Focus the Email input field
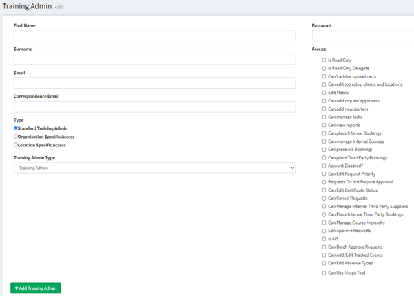Image resolution: width=414 pixels, height=296 pixels. tap(154, 83)
